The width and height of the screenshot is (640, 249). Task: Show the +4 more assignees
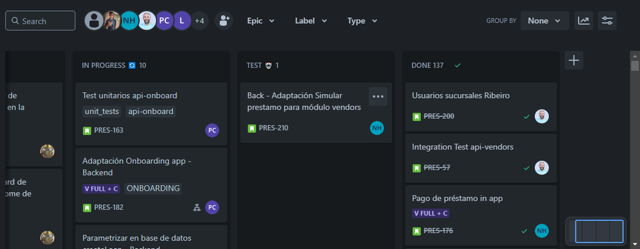click(x=200, y=20)
